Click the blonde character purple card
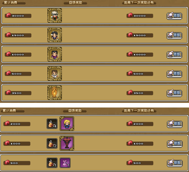The width and height of the screenshot is (189, 172). 67,124
